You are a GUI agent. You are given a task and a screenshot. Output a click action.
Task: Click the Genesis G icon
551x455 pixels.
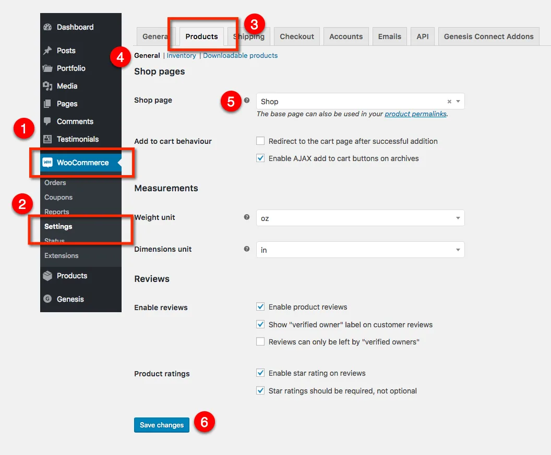(x=47, y=299)
